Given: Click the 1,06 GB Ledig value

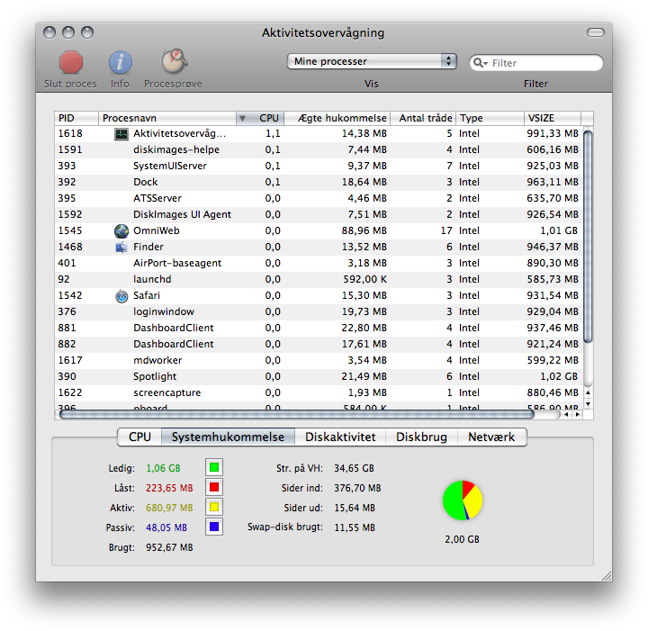Looking at the screenshot, I should [x=163, y=469].
